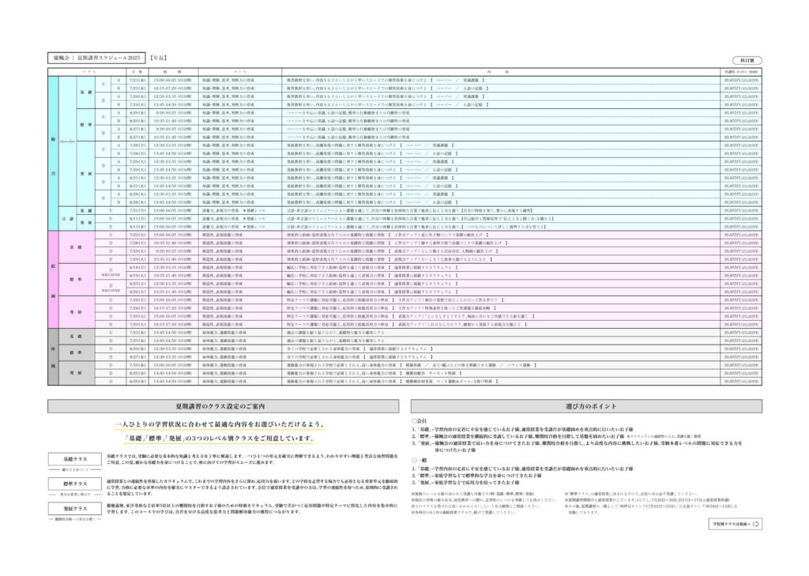Click the テーマ column header
Screen dimensions: 809x576
coord(240,72)
